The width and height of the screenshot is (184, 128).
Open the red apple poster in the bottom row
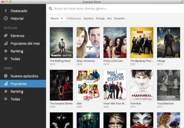[x=142, y=120]
